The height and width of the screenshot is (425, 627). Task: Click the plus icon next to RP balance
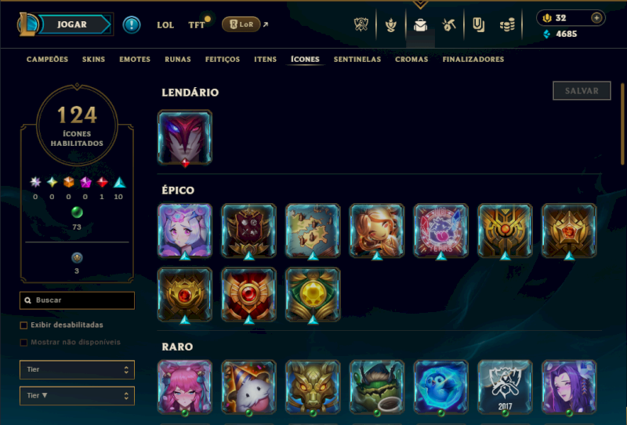click(596, 18)
